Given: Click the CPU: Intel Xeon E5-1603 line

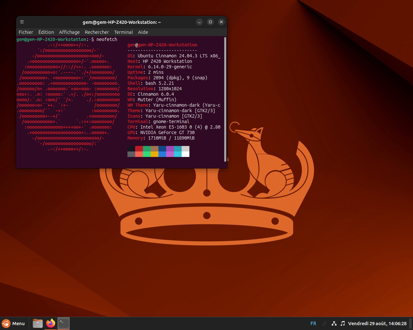Looking at the screenshot, I should coord(174,127).
